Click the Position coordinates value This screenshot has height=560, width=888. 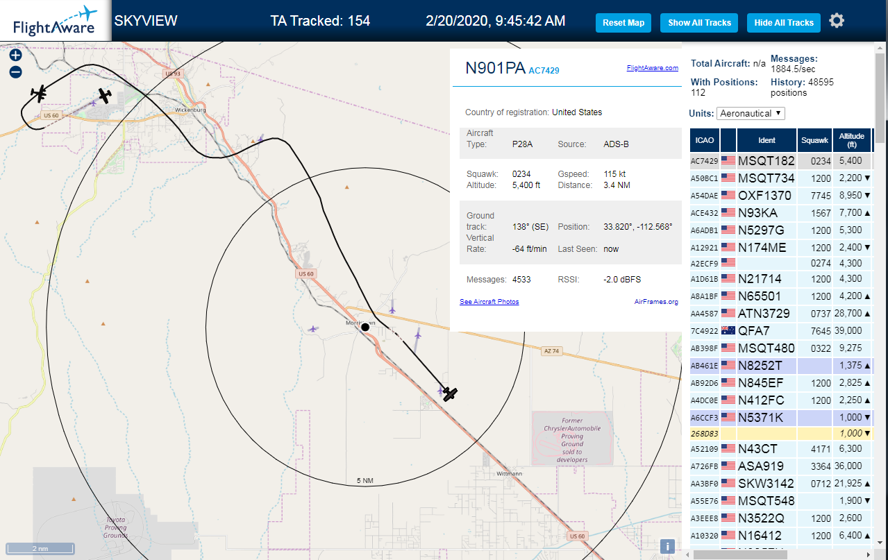pyautogui.click(x=637, y=227)
